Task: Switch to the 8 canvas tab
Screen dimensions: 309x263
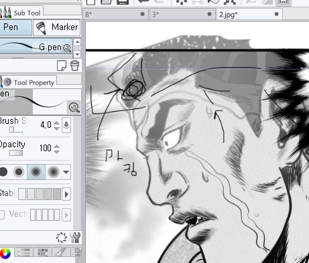Action: [x=115, y=15]
